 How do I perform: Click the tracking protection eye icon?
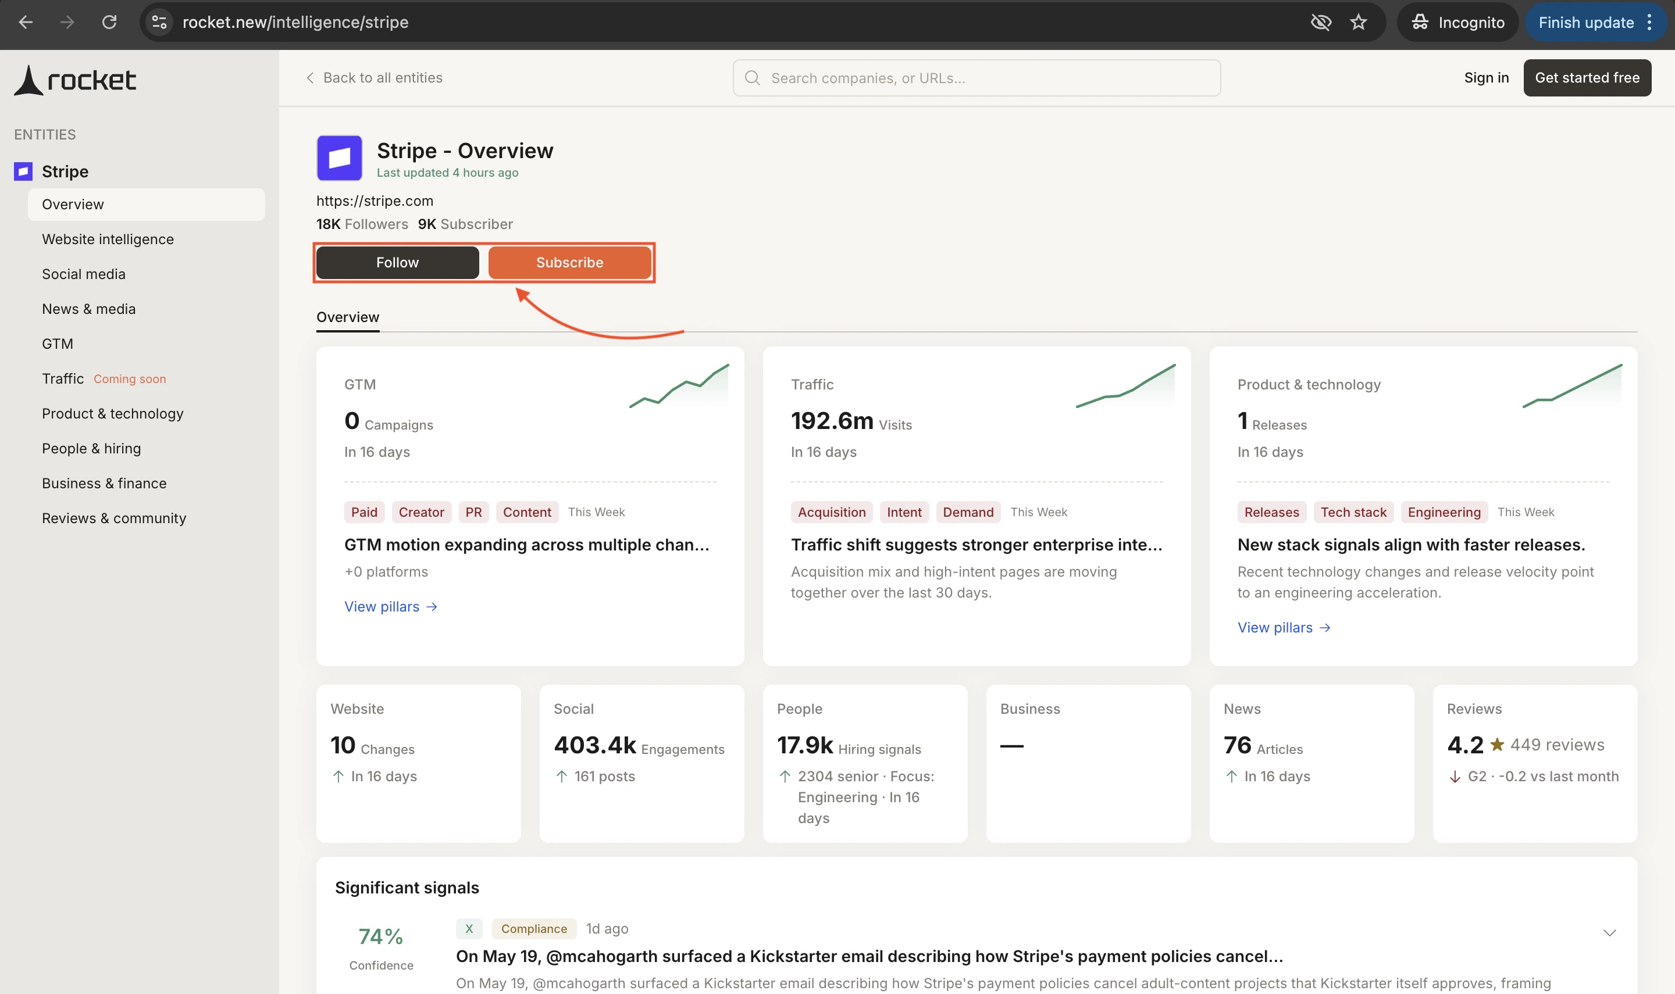(x=1321, y=22)
